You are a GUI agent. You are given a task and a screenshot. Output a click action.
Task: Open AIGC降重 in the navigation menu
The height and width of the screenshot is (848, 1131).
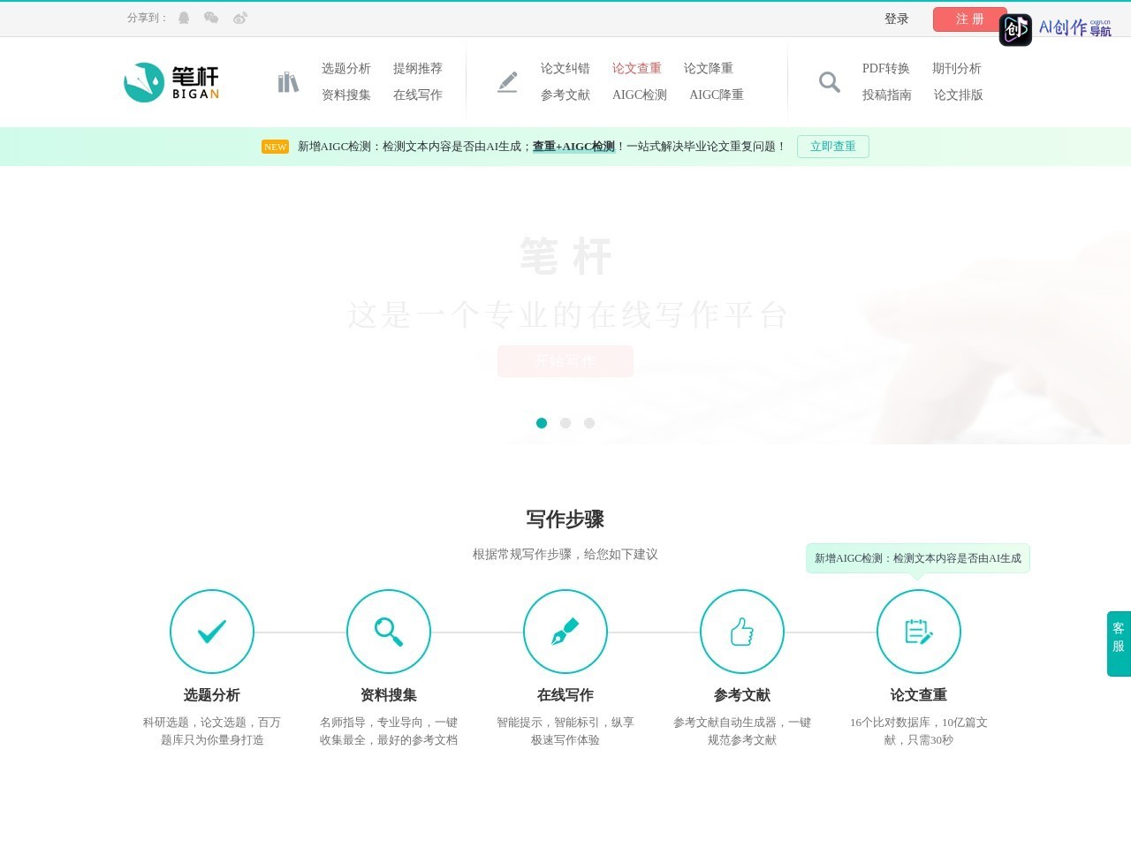coord(717,95)
